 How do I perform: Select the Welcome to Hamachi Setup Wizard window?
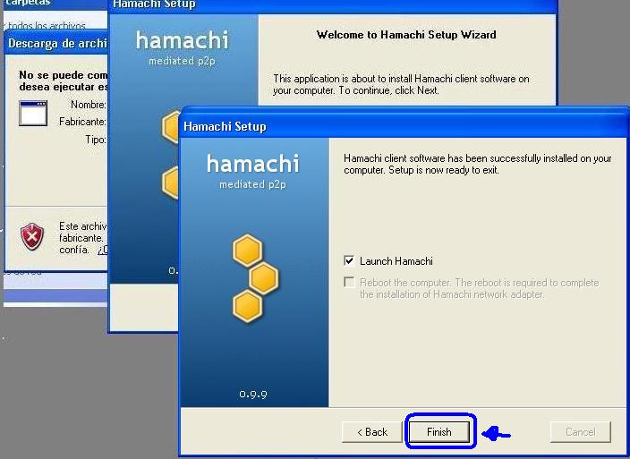pos(406,35)
